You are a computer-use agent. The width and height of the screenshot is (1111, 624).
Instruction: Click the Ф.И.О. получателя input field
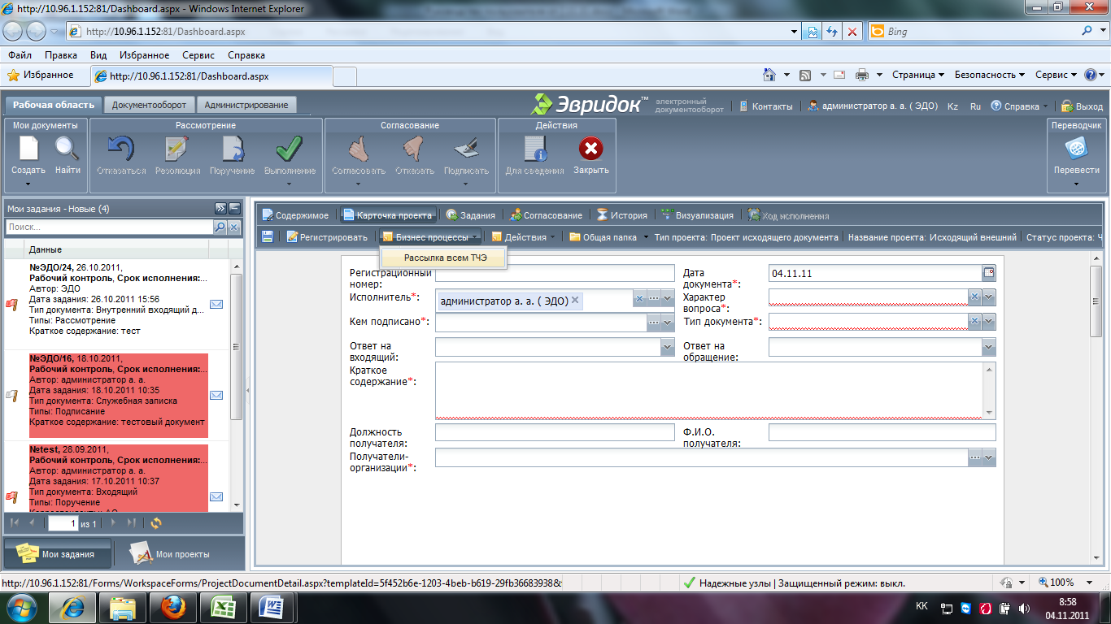882,432
